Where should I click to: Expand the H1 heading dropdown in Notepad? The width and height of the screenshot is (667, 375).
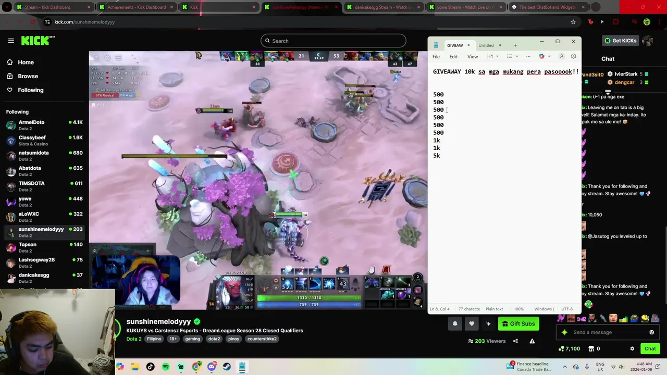(x=493, y=56)
